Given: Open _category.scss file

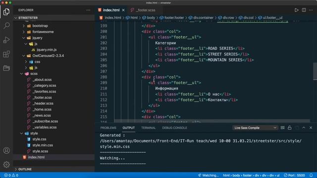Looking at the screenshot, I should pyautogui.click(x=44, y=86).
